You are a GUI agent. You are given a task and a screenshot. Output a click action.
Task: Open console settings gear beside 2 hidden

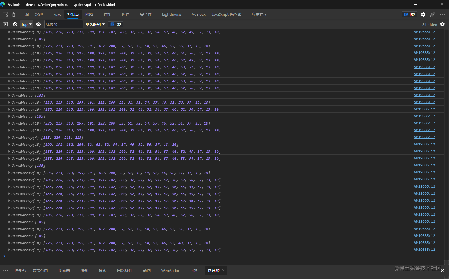click(x=442, y=24)
